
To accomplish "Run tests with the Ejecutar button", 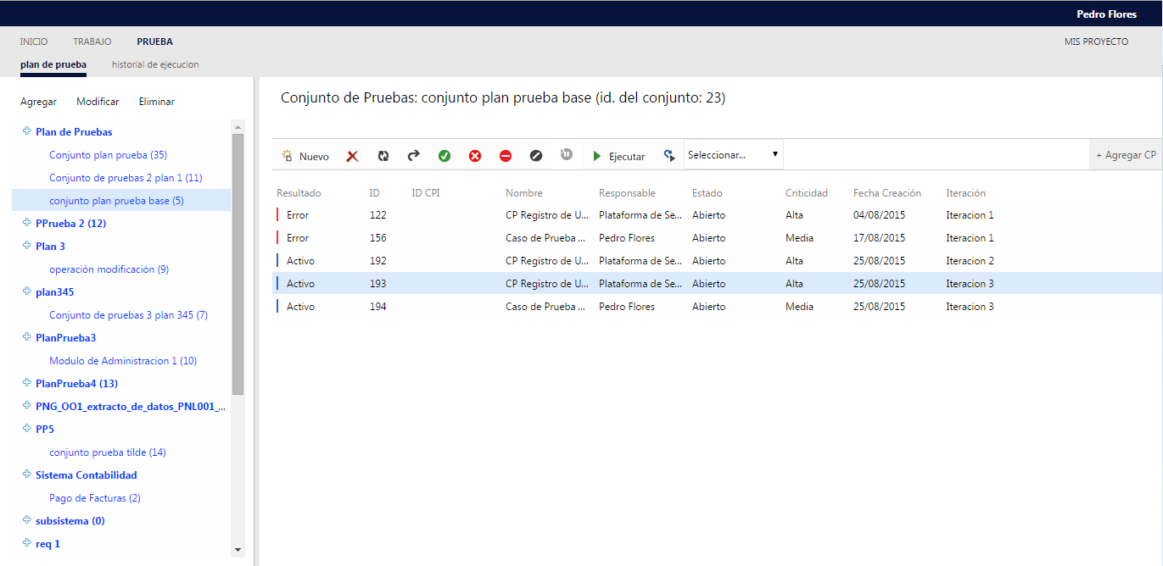I will coord(618,156).
